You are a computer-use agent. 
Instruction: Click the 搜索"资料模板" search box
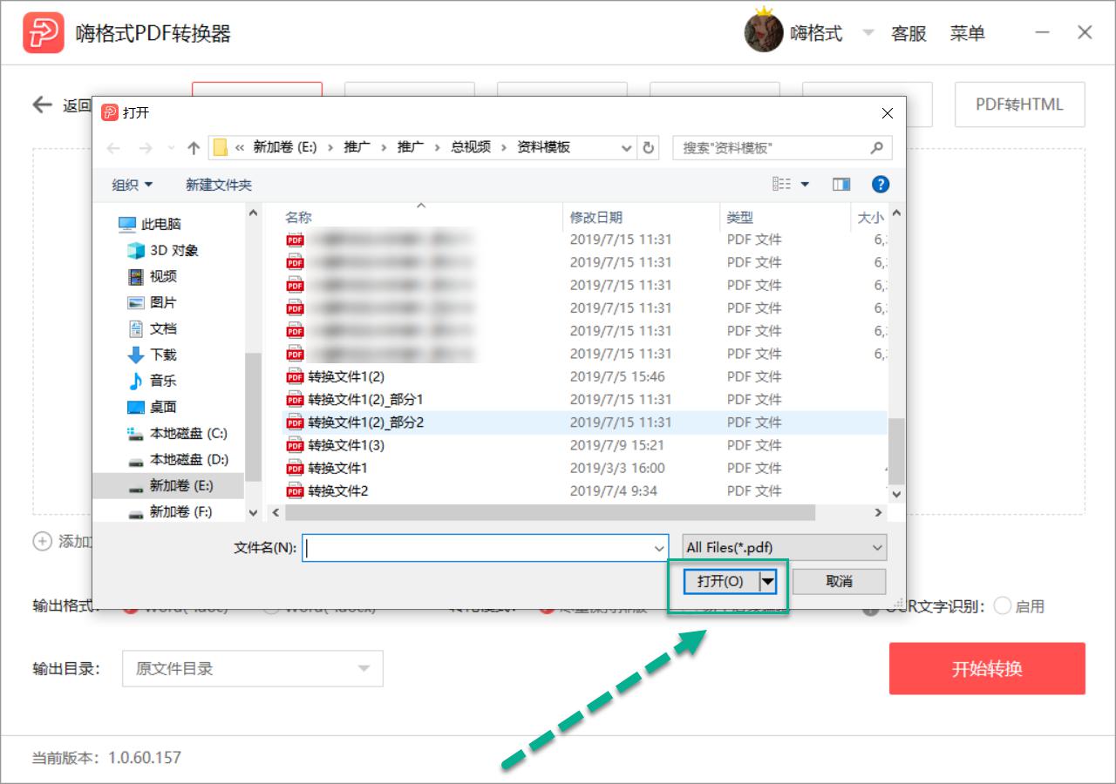tap(772, 148)
